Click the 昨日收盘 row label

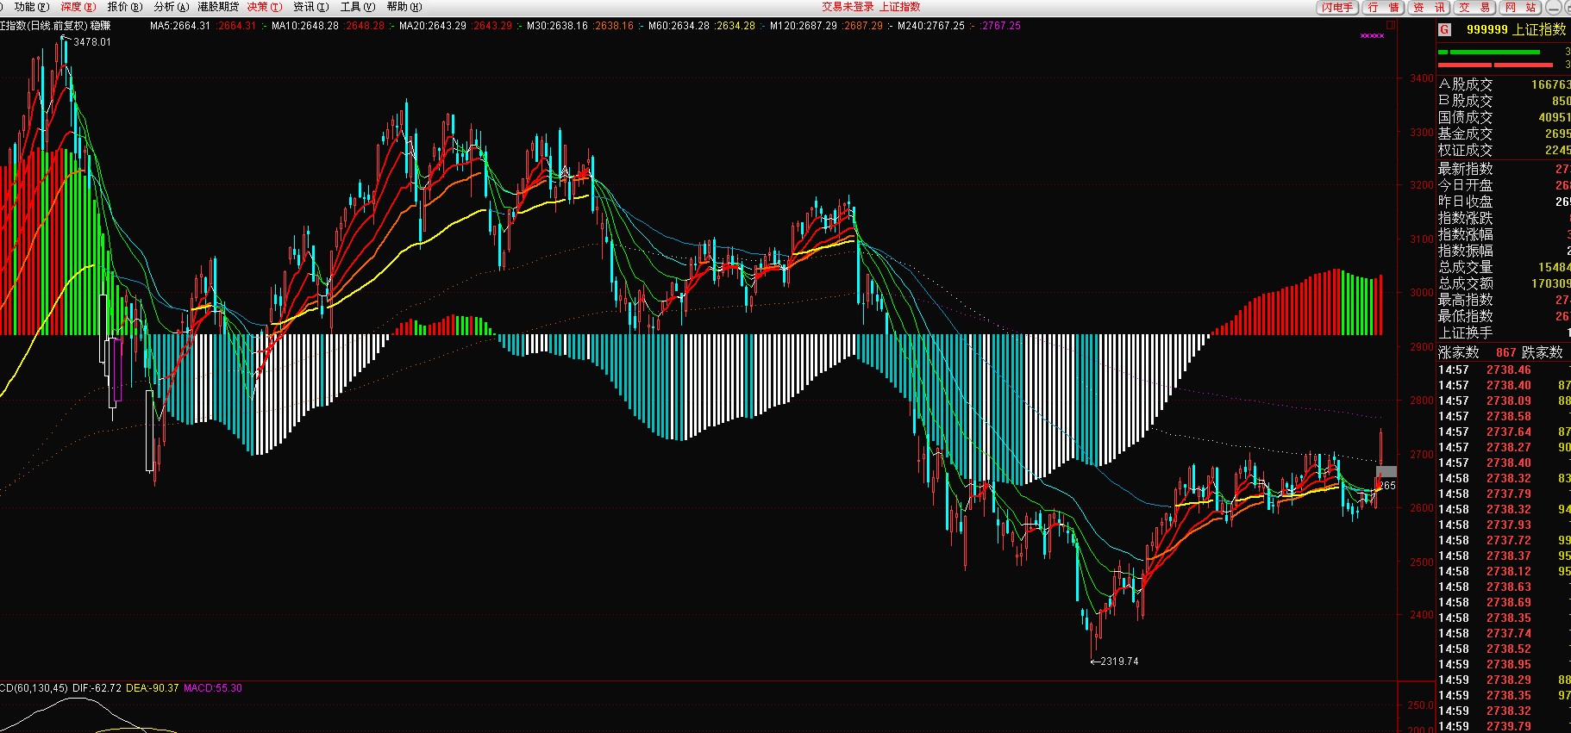[x=1465, y=202]
